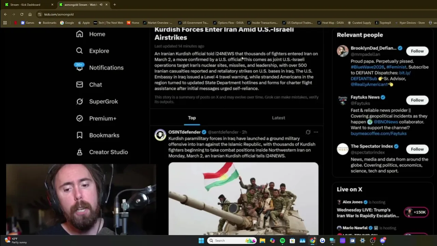The width and height of the screenshot is (437, 246).
Task: Click BrooklynDad_Defiant's avatar
Action: [x=343, y=51]
